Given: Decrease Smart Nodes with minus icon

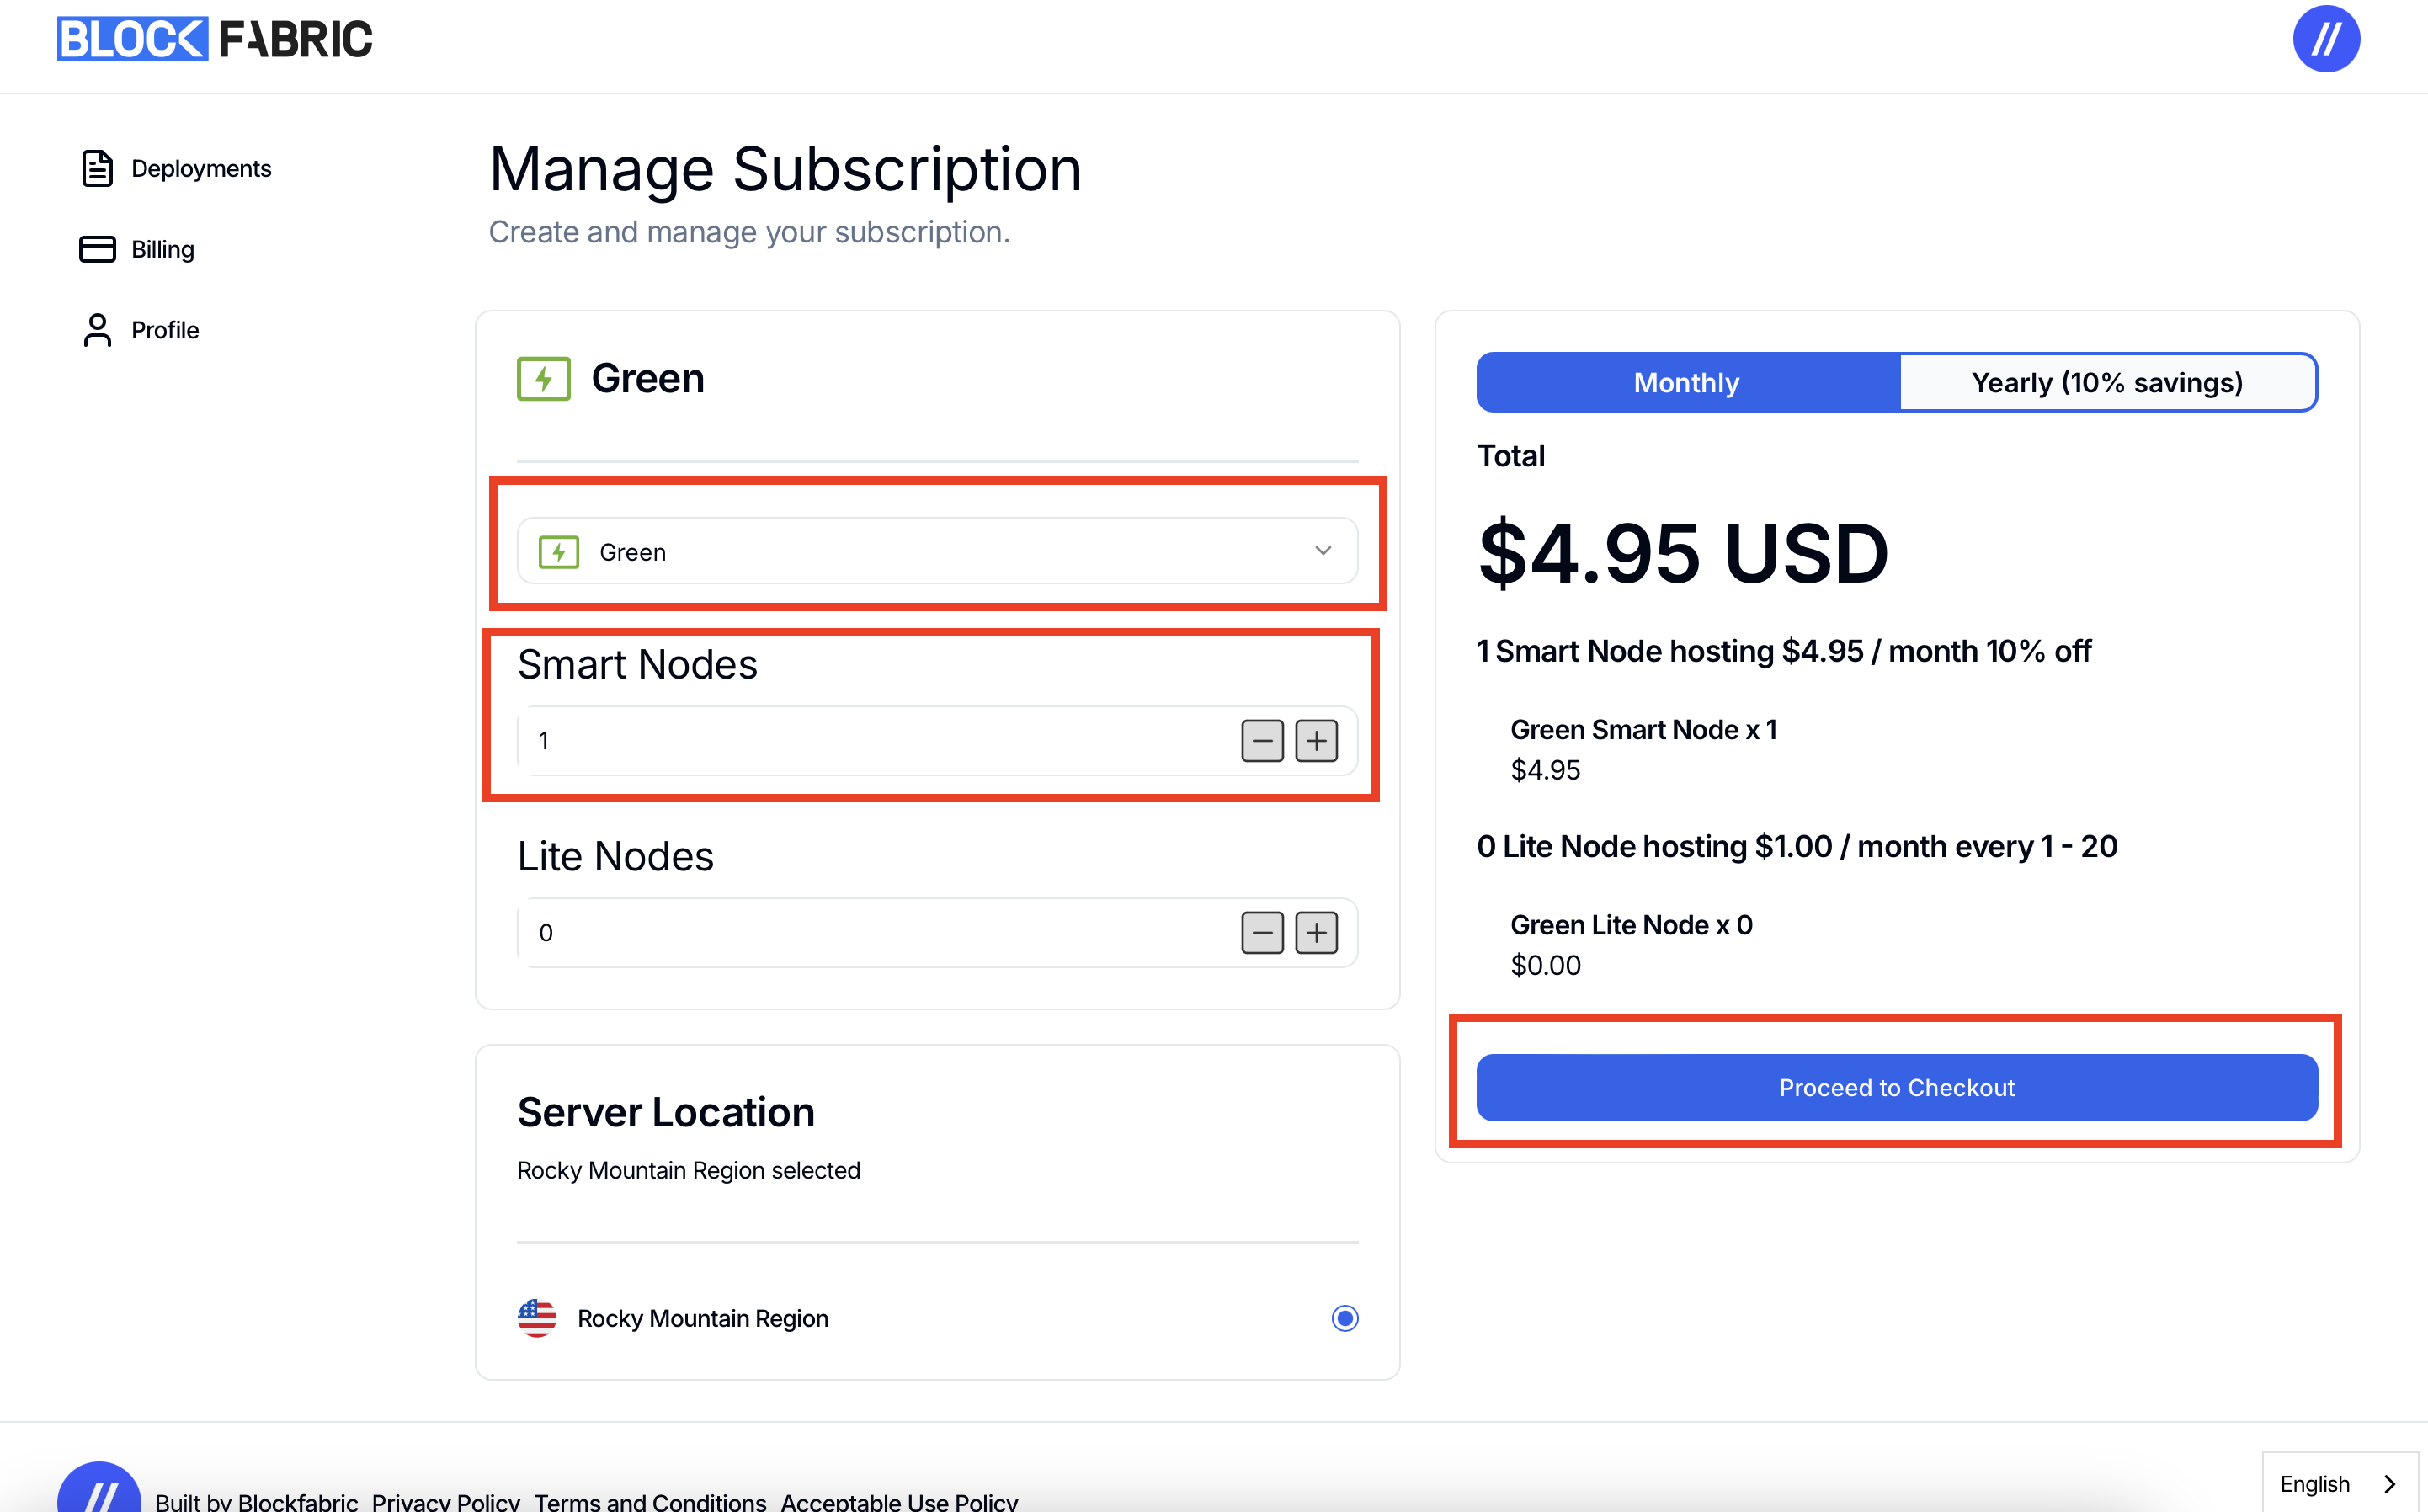Looking at the screenshot, I should [x=1262, y=741].
